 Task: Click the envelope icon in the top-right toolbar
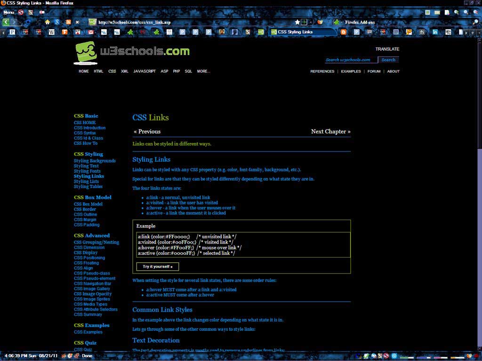coord(437,12)
